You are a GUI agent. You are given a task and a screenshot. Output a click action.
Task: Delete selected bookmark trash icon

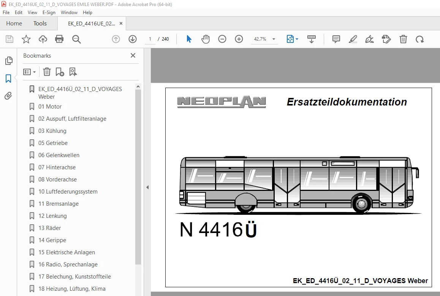point(47,72)
